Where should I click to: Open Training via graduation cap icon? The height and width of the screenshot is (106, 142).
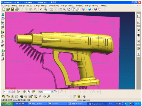click(138, 36)
